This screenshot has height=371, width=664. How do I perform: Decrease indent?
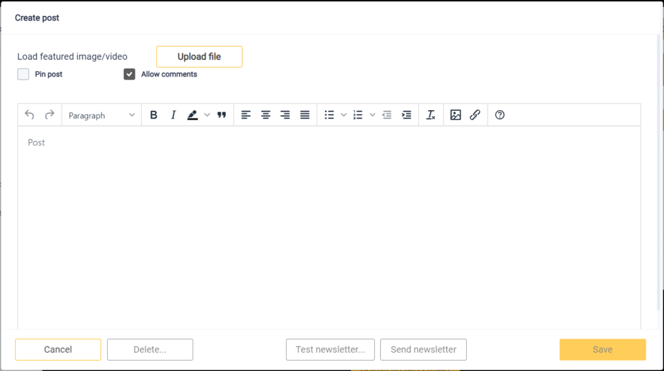[386, 115]
